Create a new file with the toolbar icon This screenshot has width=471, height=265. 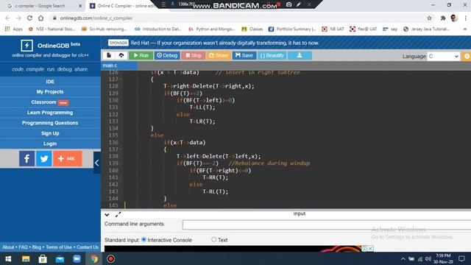(x=109, y=55)
